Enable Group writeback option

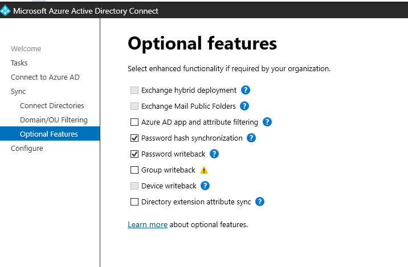(x=134, y=170)
